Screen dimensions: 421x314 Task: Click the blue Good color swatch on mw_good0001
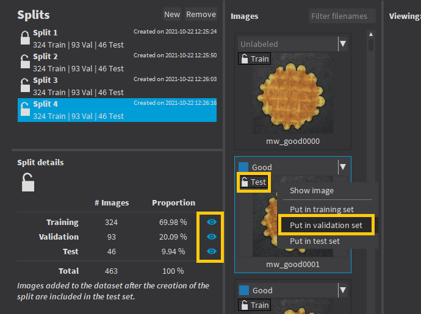tap(243, 167)
